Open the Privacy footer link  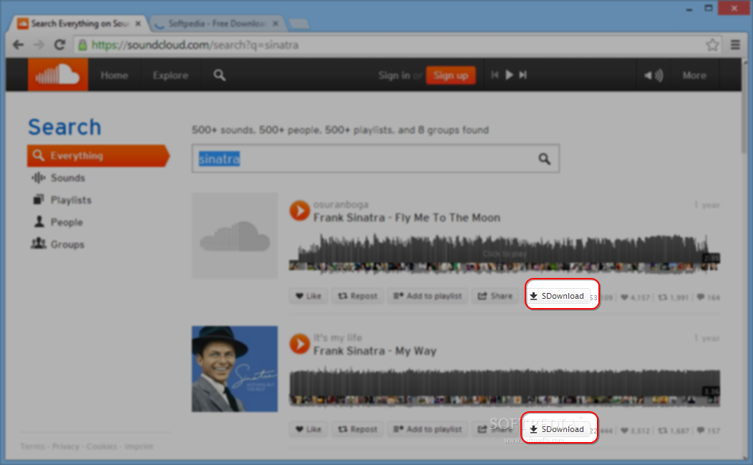(66, 446)
